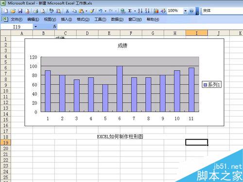Expand the Redo history dropdown arrow

[116, 11]
